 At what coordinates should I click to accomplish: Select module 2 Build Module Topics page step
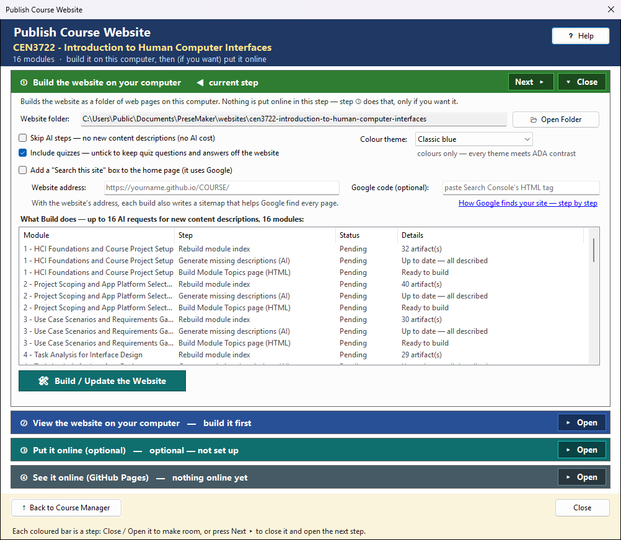point(234,308)
